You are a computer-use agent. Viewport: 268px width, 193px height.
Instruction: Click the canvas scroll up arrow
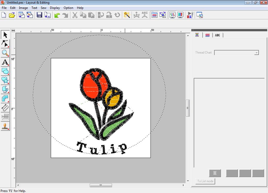(188, 36)
